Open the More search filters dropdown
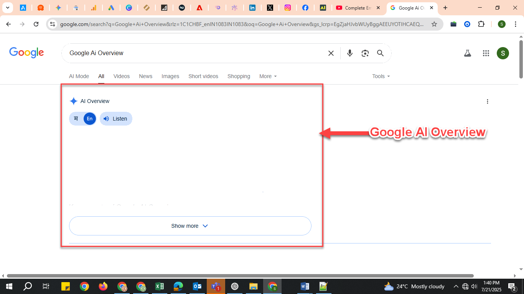This screenshot has width=524, height=294. coord(268,76)
